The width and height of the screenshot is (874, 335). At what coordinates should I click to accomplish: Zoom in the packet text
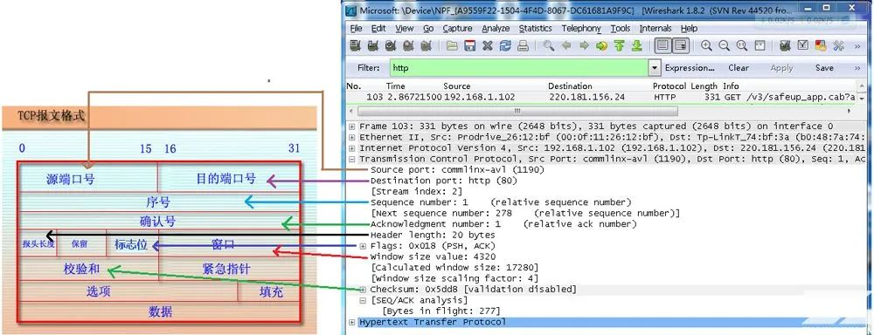(x=707, y=46)
